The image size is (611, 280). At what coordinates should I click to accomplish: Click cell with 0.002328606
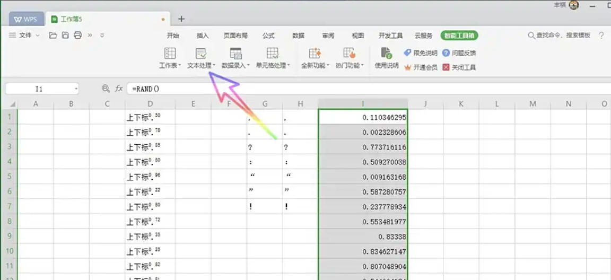pos(363,132)
